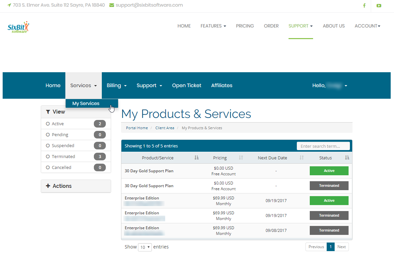Viewport: 394px width, 271px height.
Task: Expand the SUPPORT dropdown in top navigation
Action: tap(300, 26)
